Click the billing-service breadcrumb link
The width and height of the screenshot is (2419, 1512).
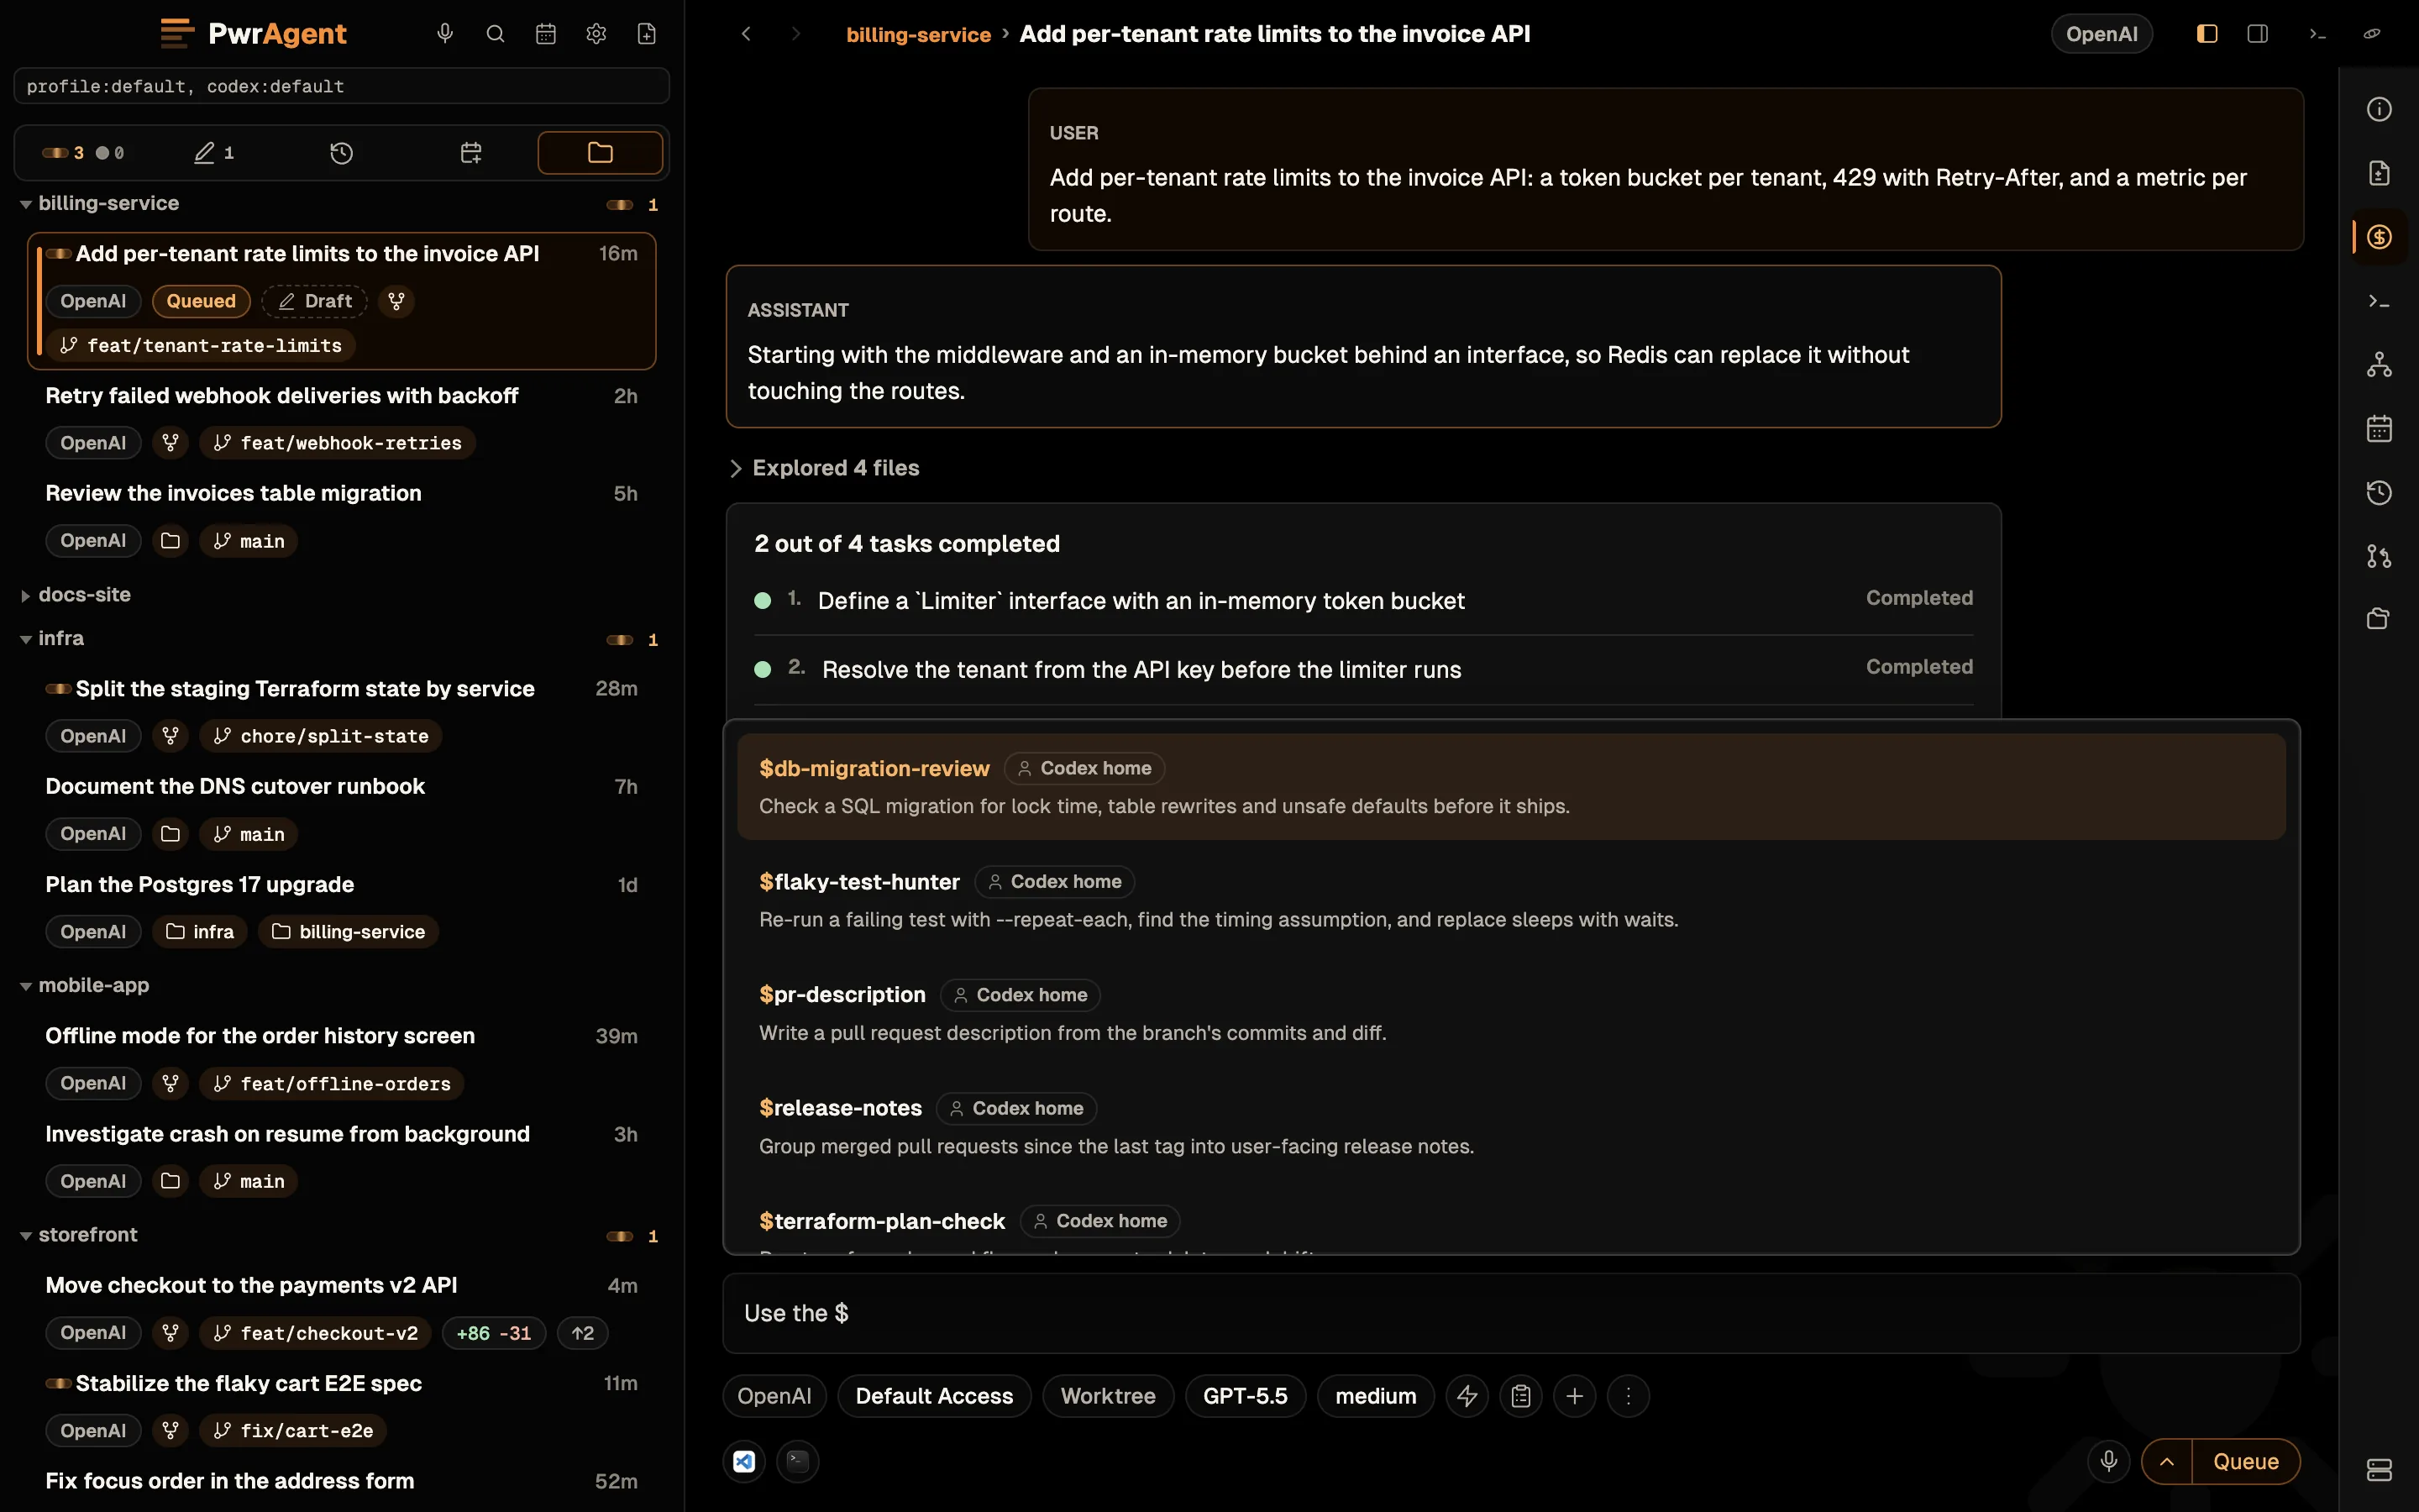(x=917, y=34)
